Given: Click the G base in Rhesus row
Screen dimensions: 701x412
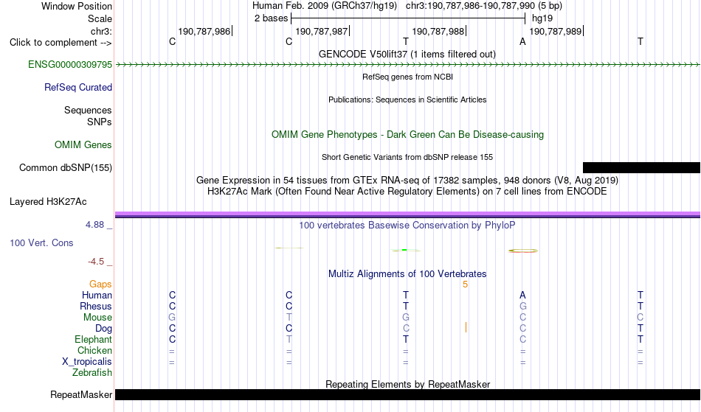Looking at the screenshot, I should pos(523,307).
